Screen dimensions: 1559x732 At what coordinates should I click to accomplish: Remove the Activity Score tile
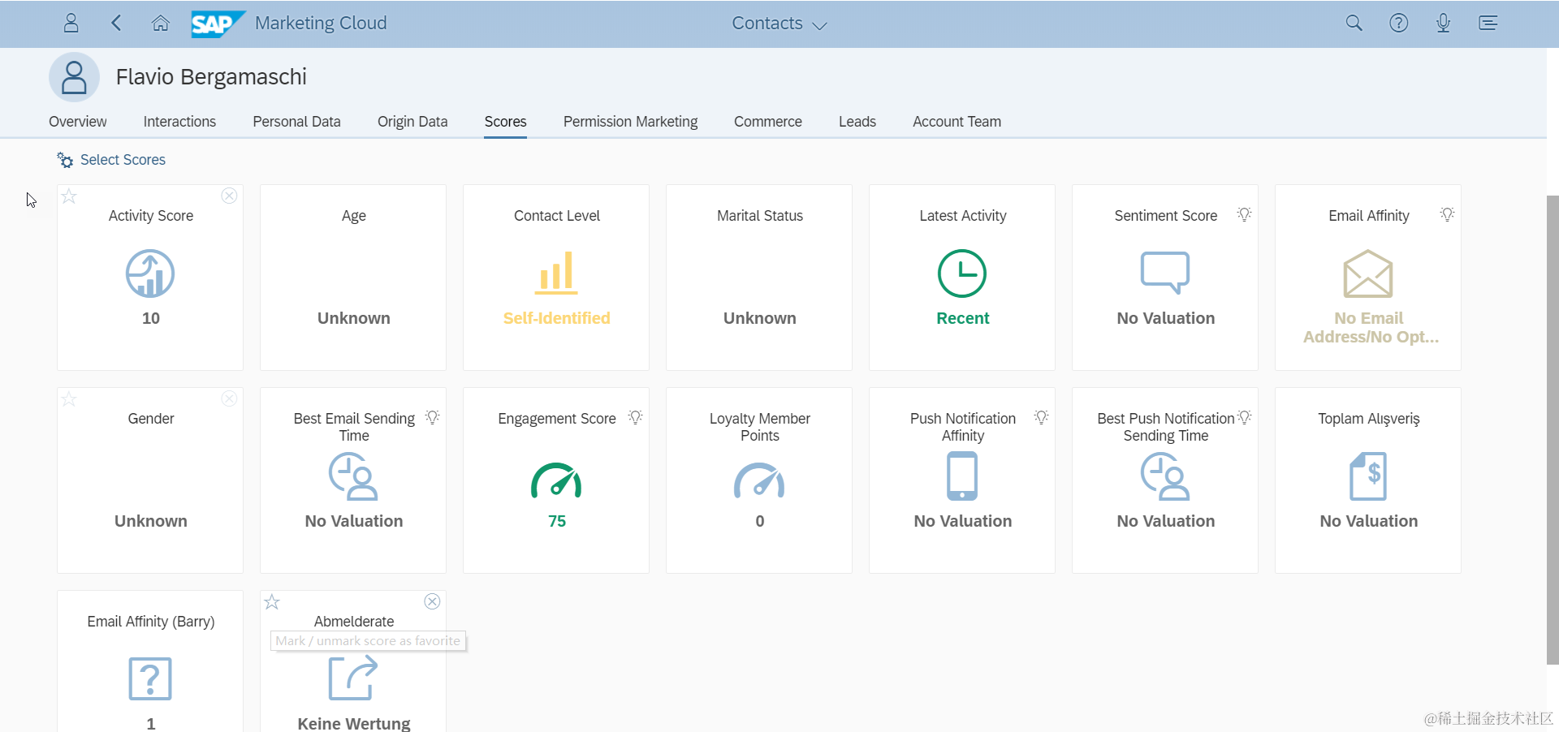[230, 196]
